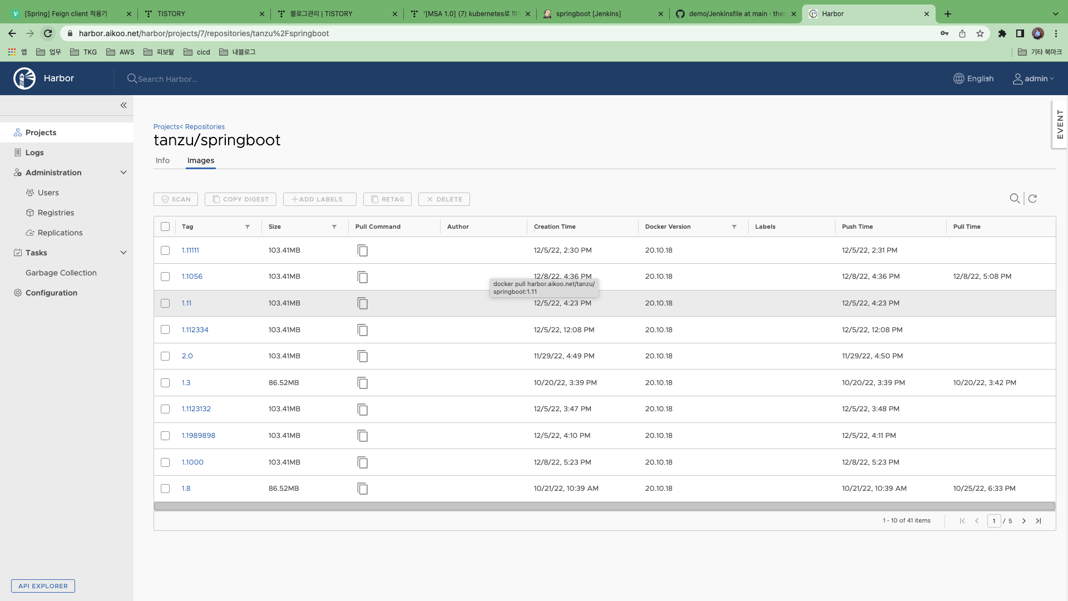Check the box for tag 1.1056
The height and width of the screenshot is (601, 1068).
(x=165, y=277)
